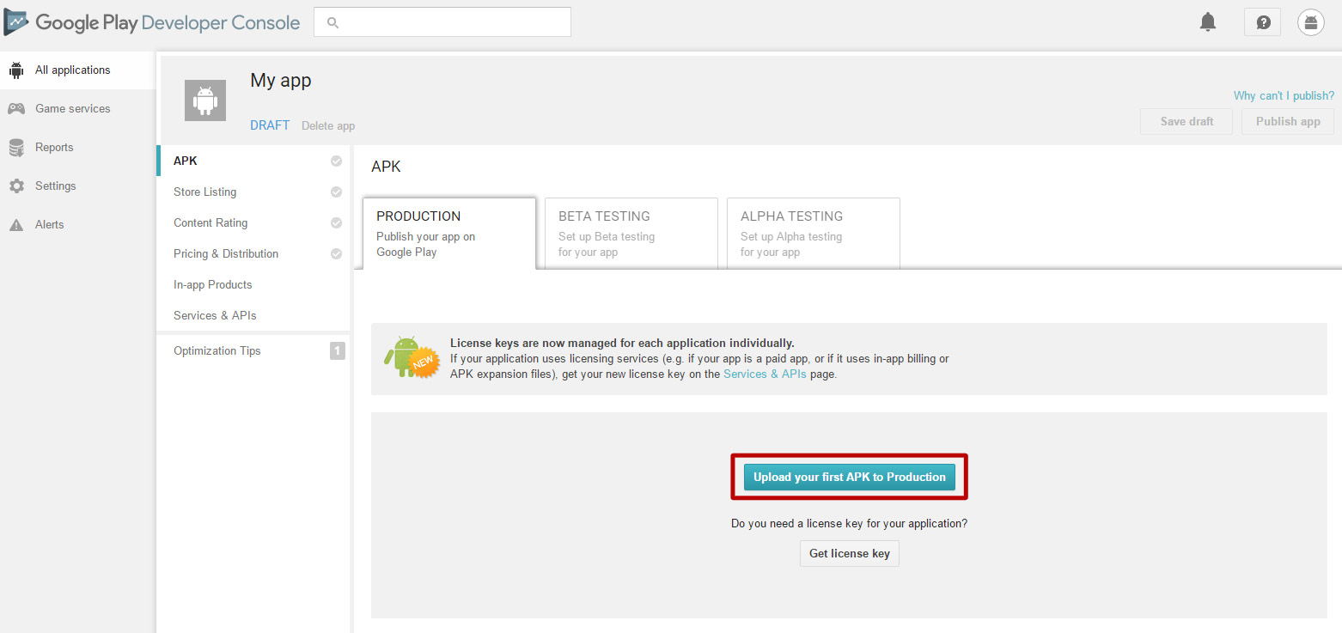Follow the Services & APIs link

tap(765, 374)
